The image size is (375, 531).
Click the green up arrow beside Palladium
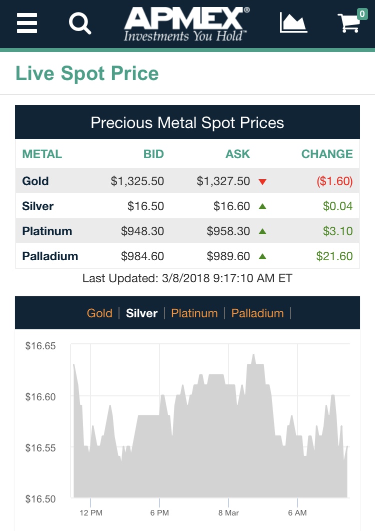(262, 256)
